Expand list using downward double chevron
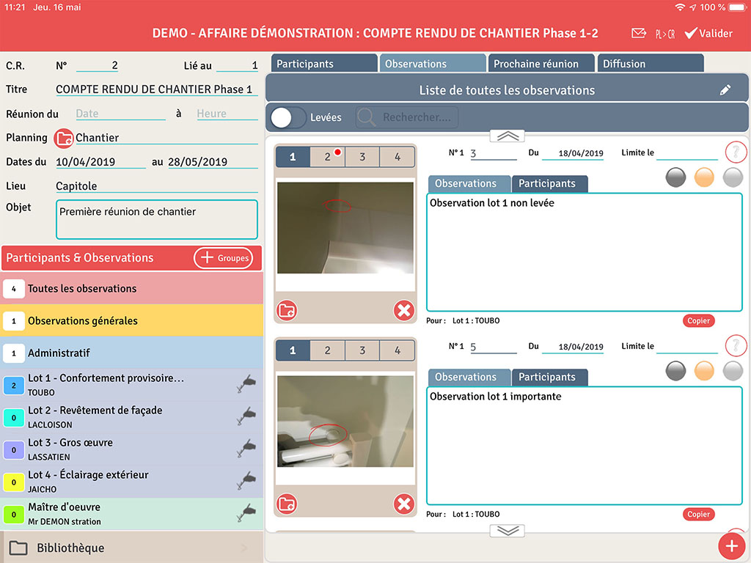This screenshot has height=563, width=751. tap(508, 531)
